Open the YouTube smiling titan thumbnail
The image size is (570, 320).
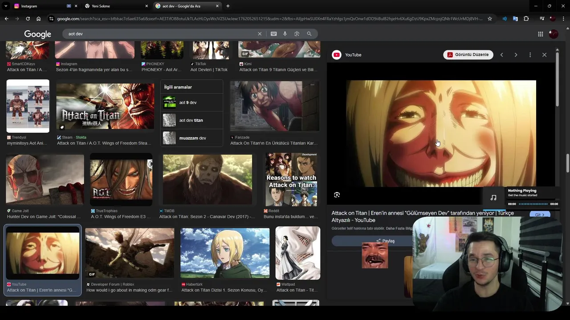(43, 253)
